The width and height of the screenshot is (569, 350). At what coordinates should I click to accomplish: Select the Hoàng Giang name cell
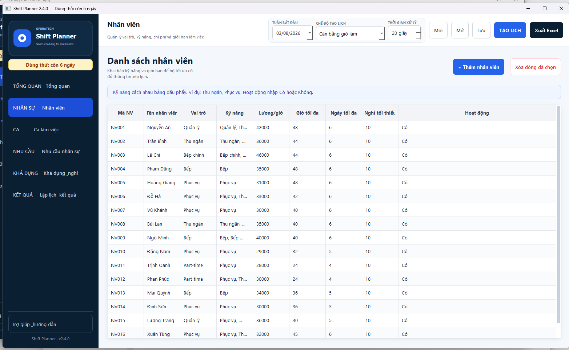pyautogui.click(x=162, y=182)
